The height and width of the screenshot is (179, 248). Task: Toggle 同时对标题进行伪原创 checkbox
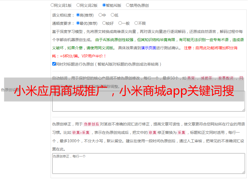(x=54, y=64)
